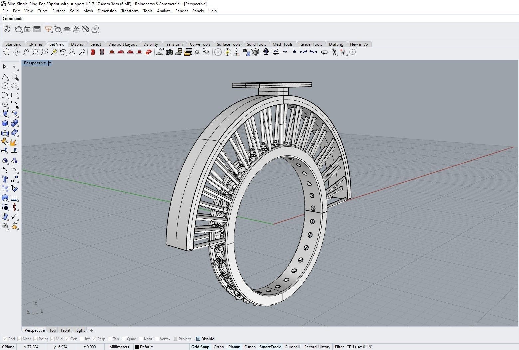Image resolution: width=519 pixels, height=350 pixels.
Task: Enable the Quad osnap checkbox
Action: [124, 339]
